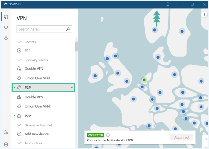This screenshot has height=149, width=209.
Task: Click the info icon beside CONNECTED badge
Action: click(x=108, y=135)
